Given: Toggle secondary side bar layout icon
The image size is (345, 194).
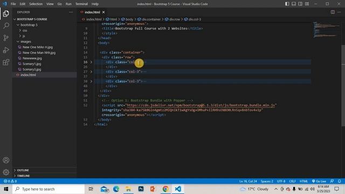Looking at the screenshot, I should coord(300,4).
